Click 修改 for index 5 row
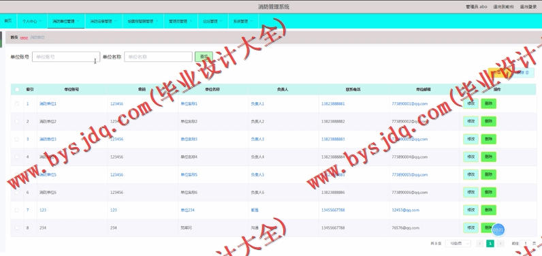The image size is (542, 256). pyautogui.click(x=471, y=174)
